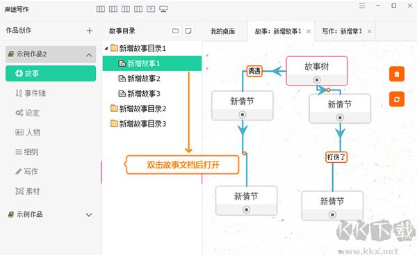Screen dimensions: 417x256
Task: Click the orange refresh icon button
Action: (397, 99)
